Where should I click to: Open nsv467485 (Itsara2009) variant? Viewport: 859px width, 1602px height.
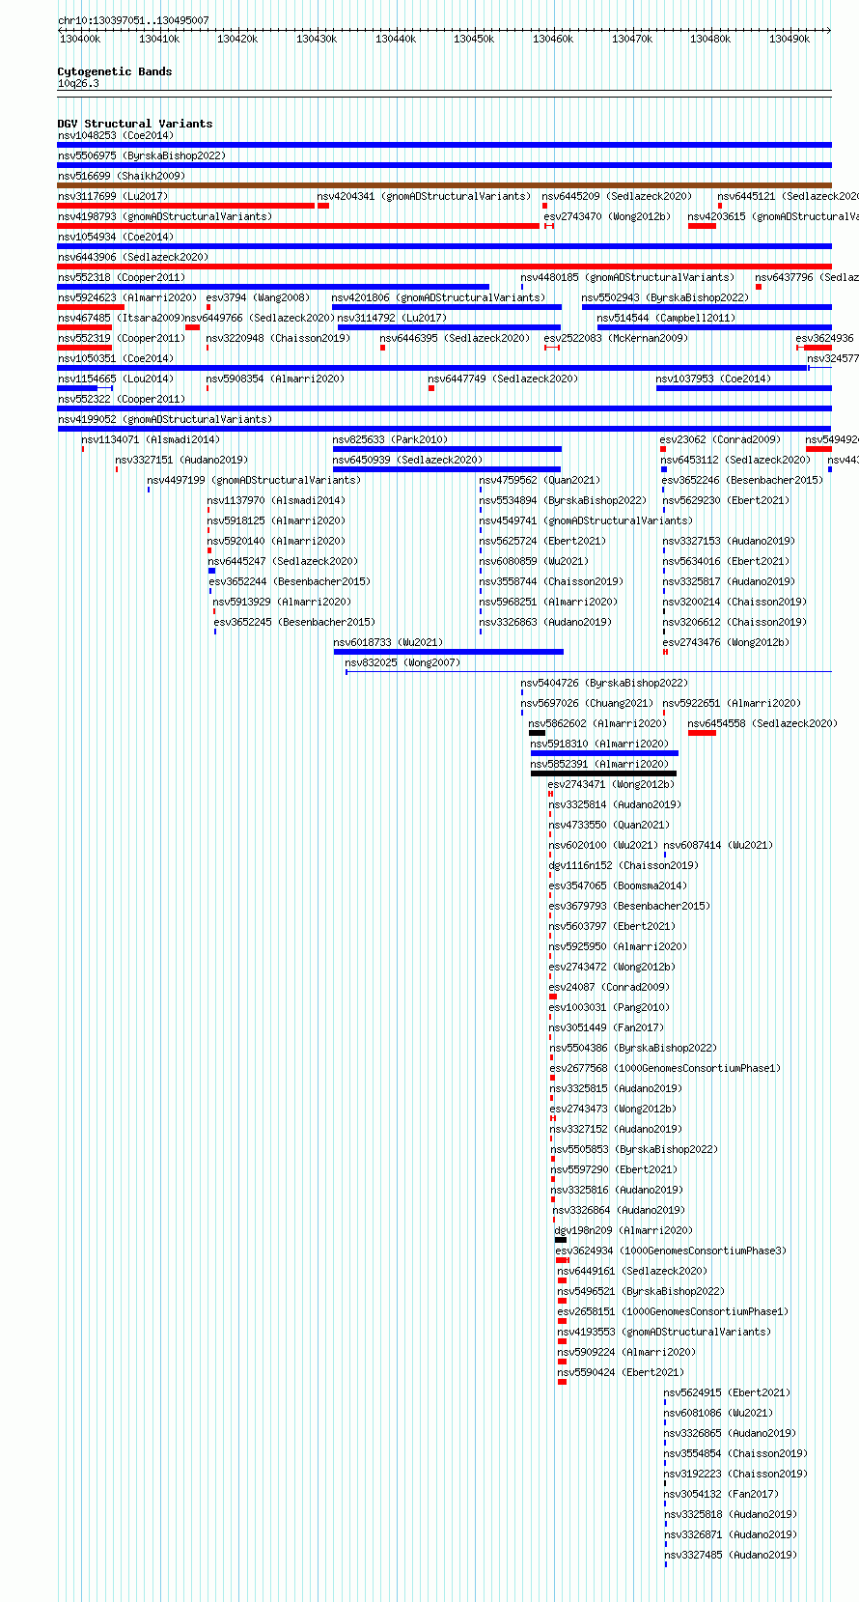[120, 318]
